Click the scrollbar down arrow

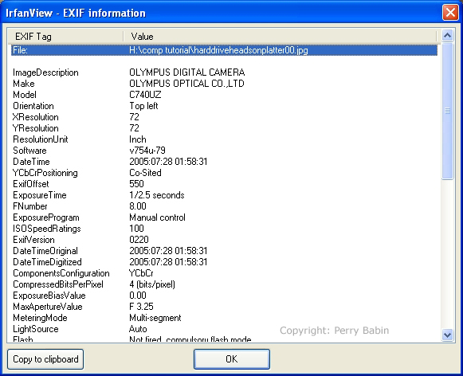tap(447, 335)
